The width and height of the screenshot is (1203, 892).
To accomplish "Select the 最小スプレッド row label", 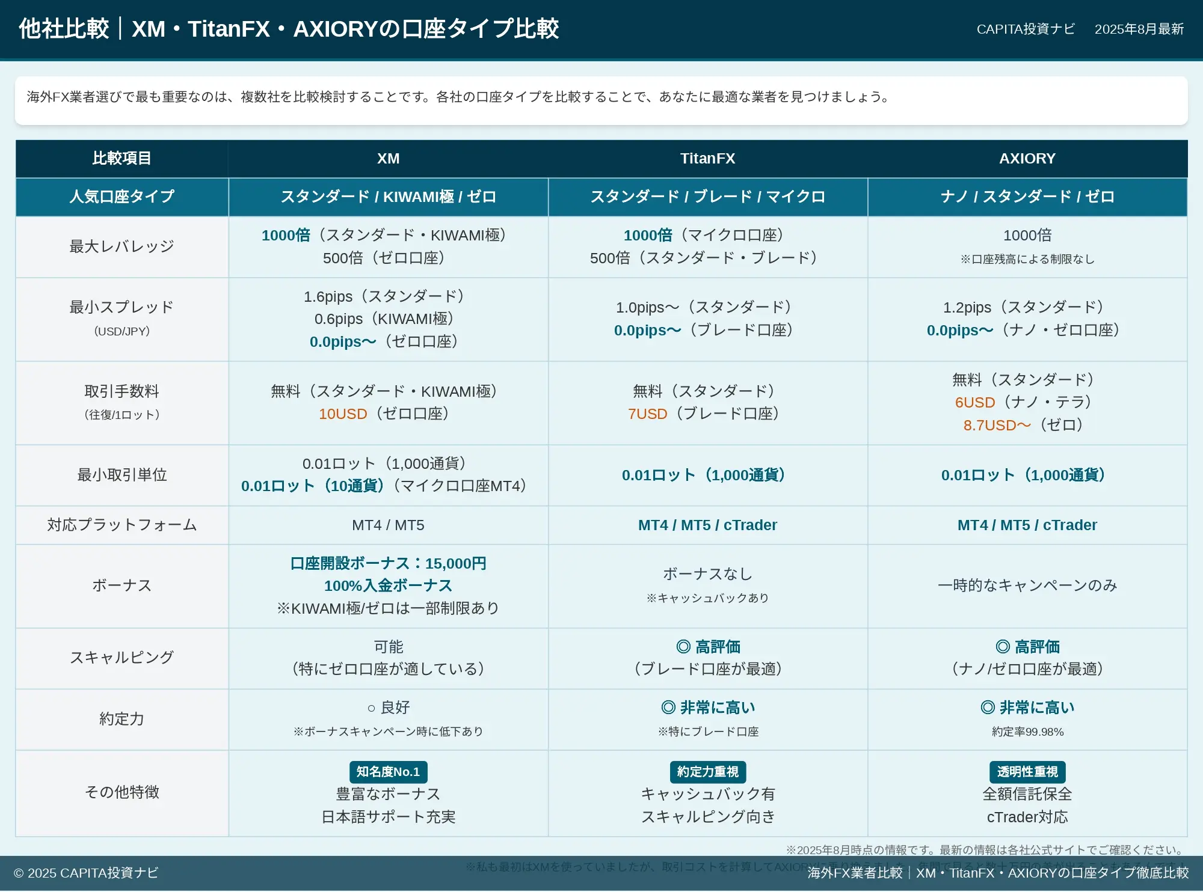I will (122, 319).
